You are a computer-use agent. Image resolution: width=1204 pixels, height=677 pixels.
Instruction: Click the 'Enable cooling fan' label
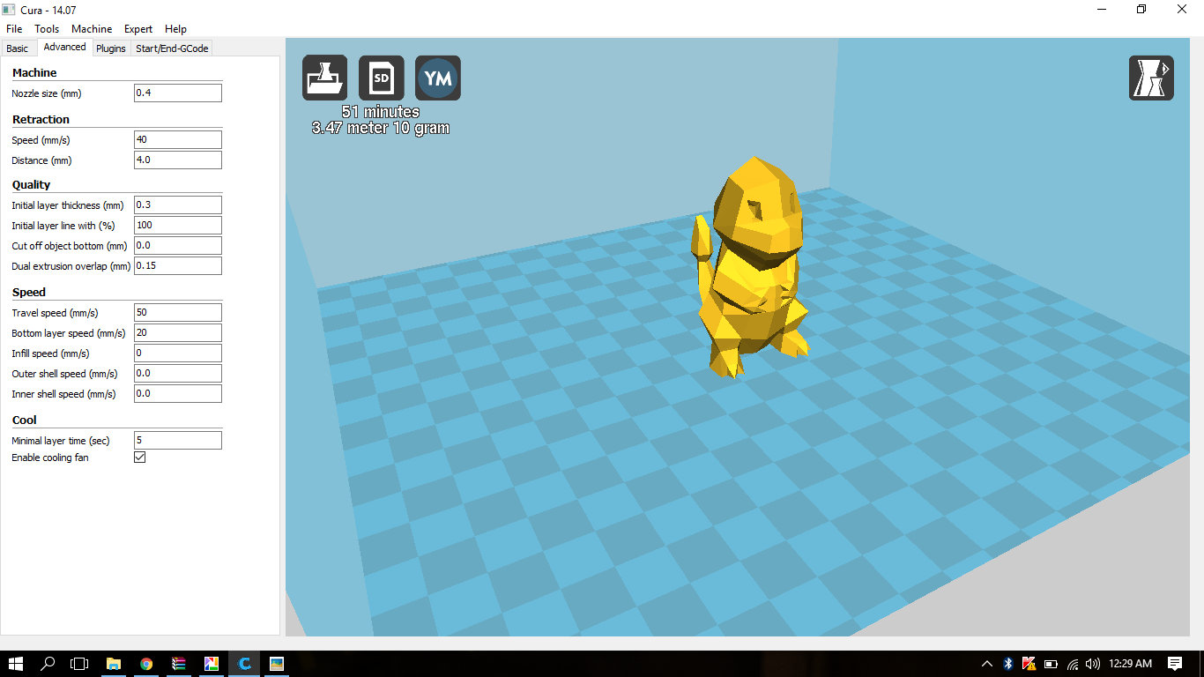coord(50,458)
